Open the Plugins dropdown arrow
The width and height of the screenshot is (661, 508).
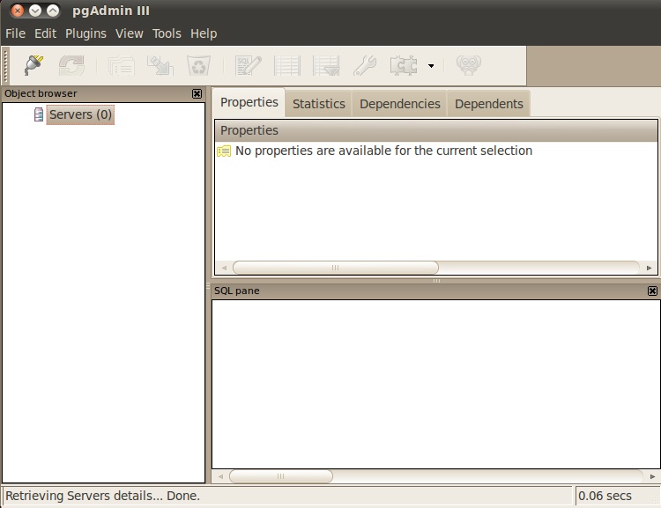click(x=431, y=66)
